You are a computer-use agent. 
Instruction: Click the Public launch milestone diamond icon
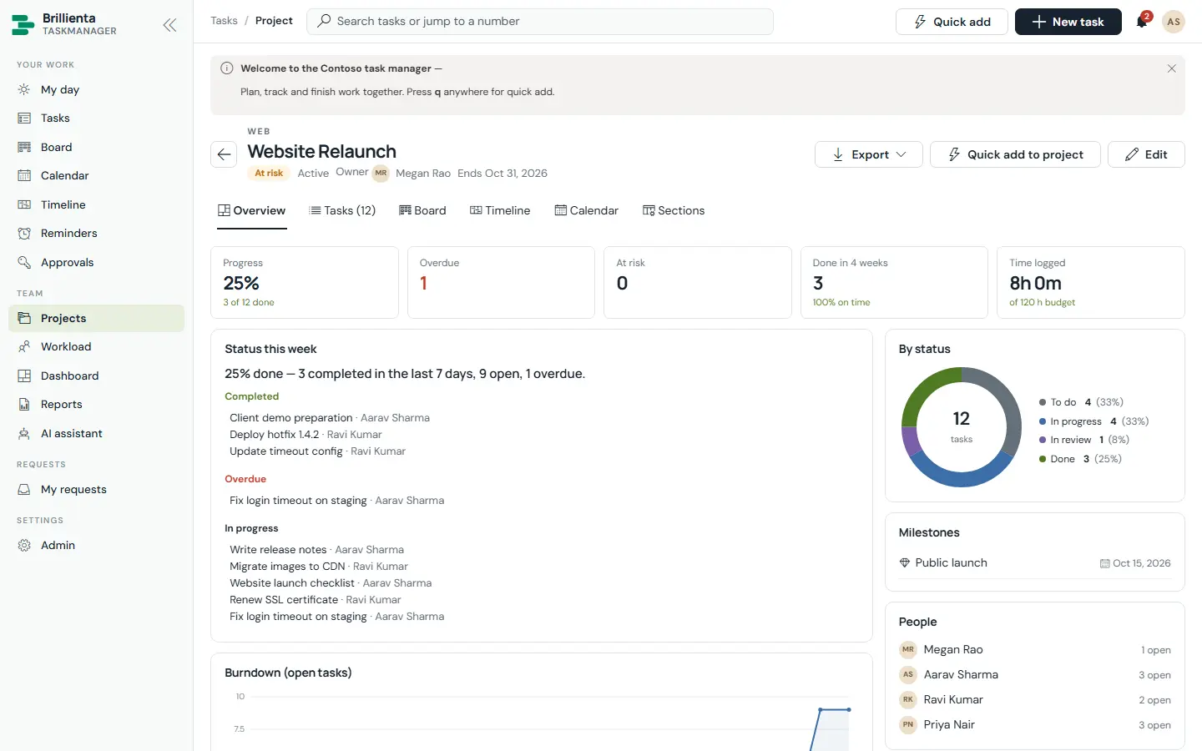pyautogui.click(x=904, y=563)
